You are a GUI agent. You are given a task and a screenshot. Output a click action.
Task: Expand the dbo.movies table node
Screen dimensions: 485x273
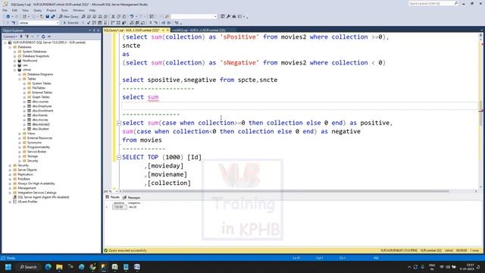pyautogui.click(x=24, y=120)
